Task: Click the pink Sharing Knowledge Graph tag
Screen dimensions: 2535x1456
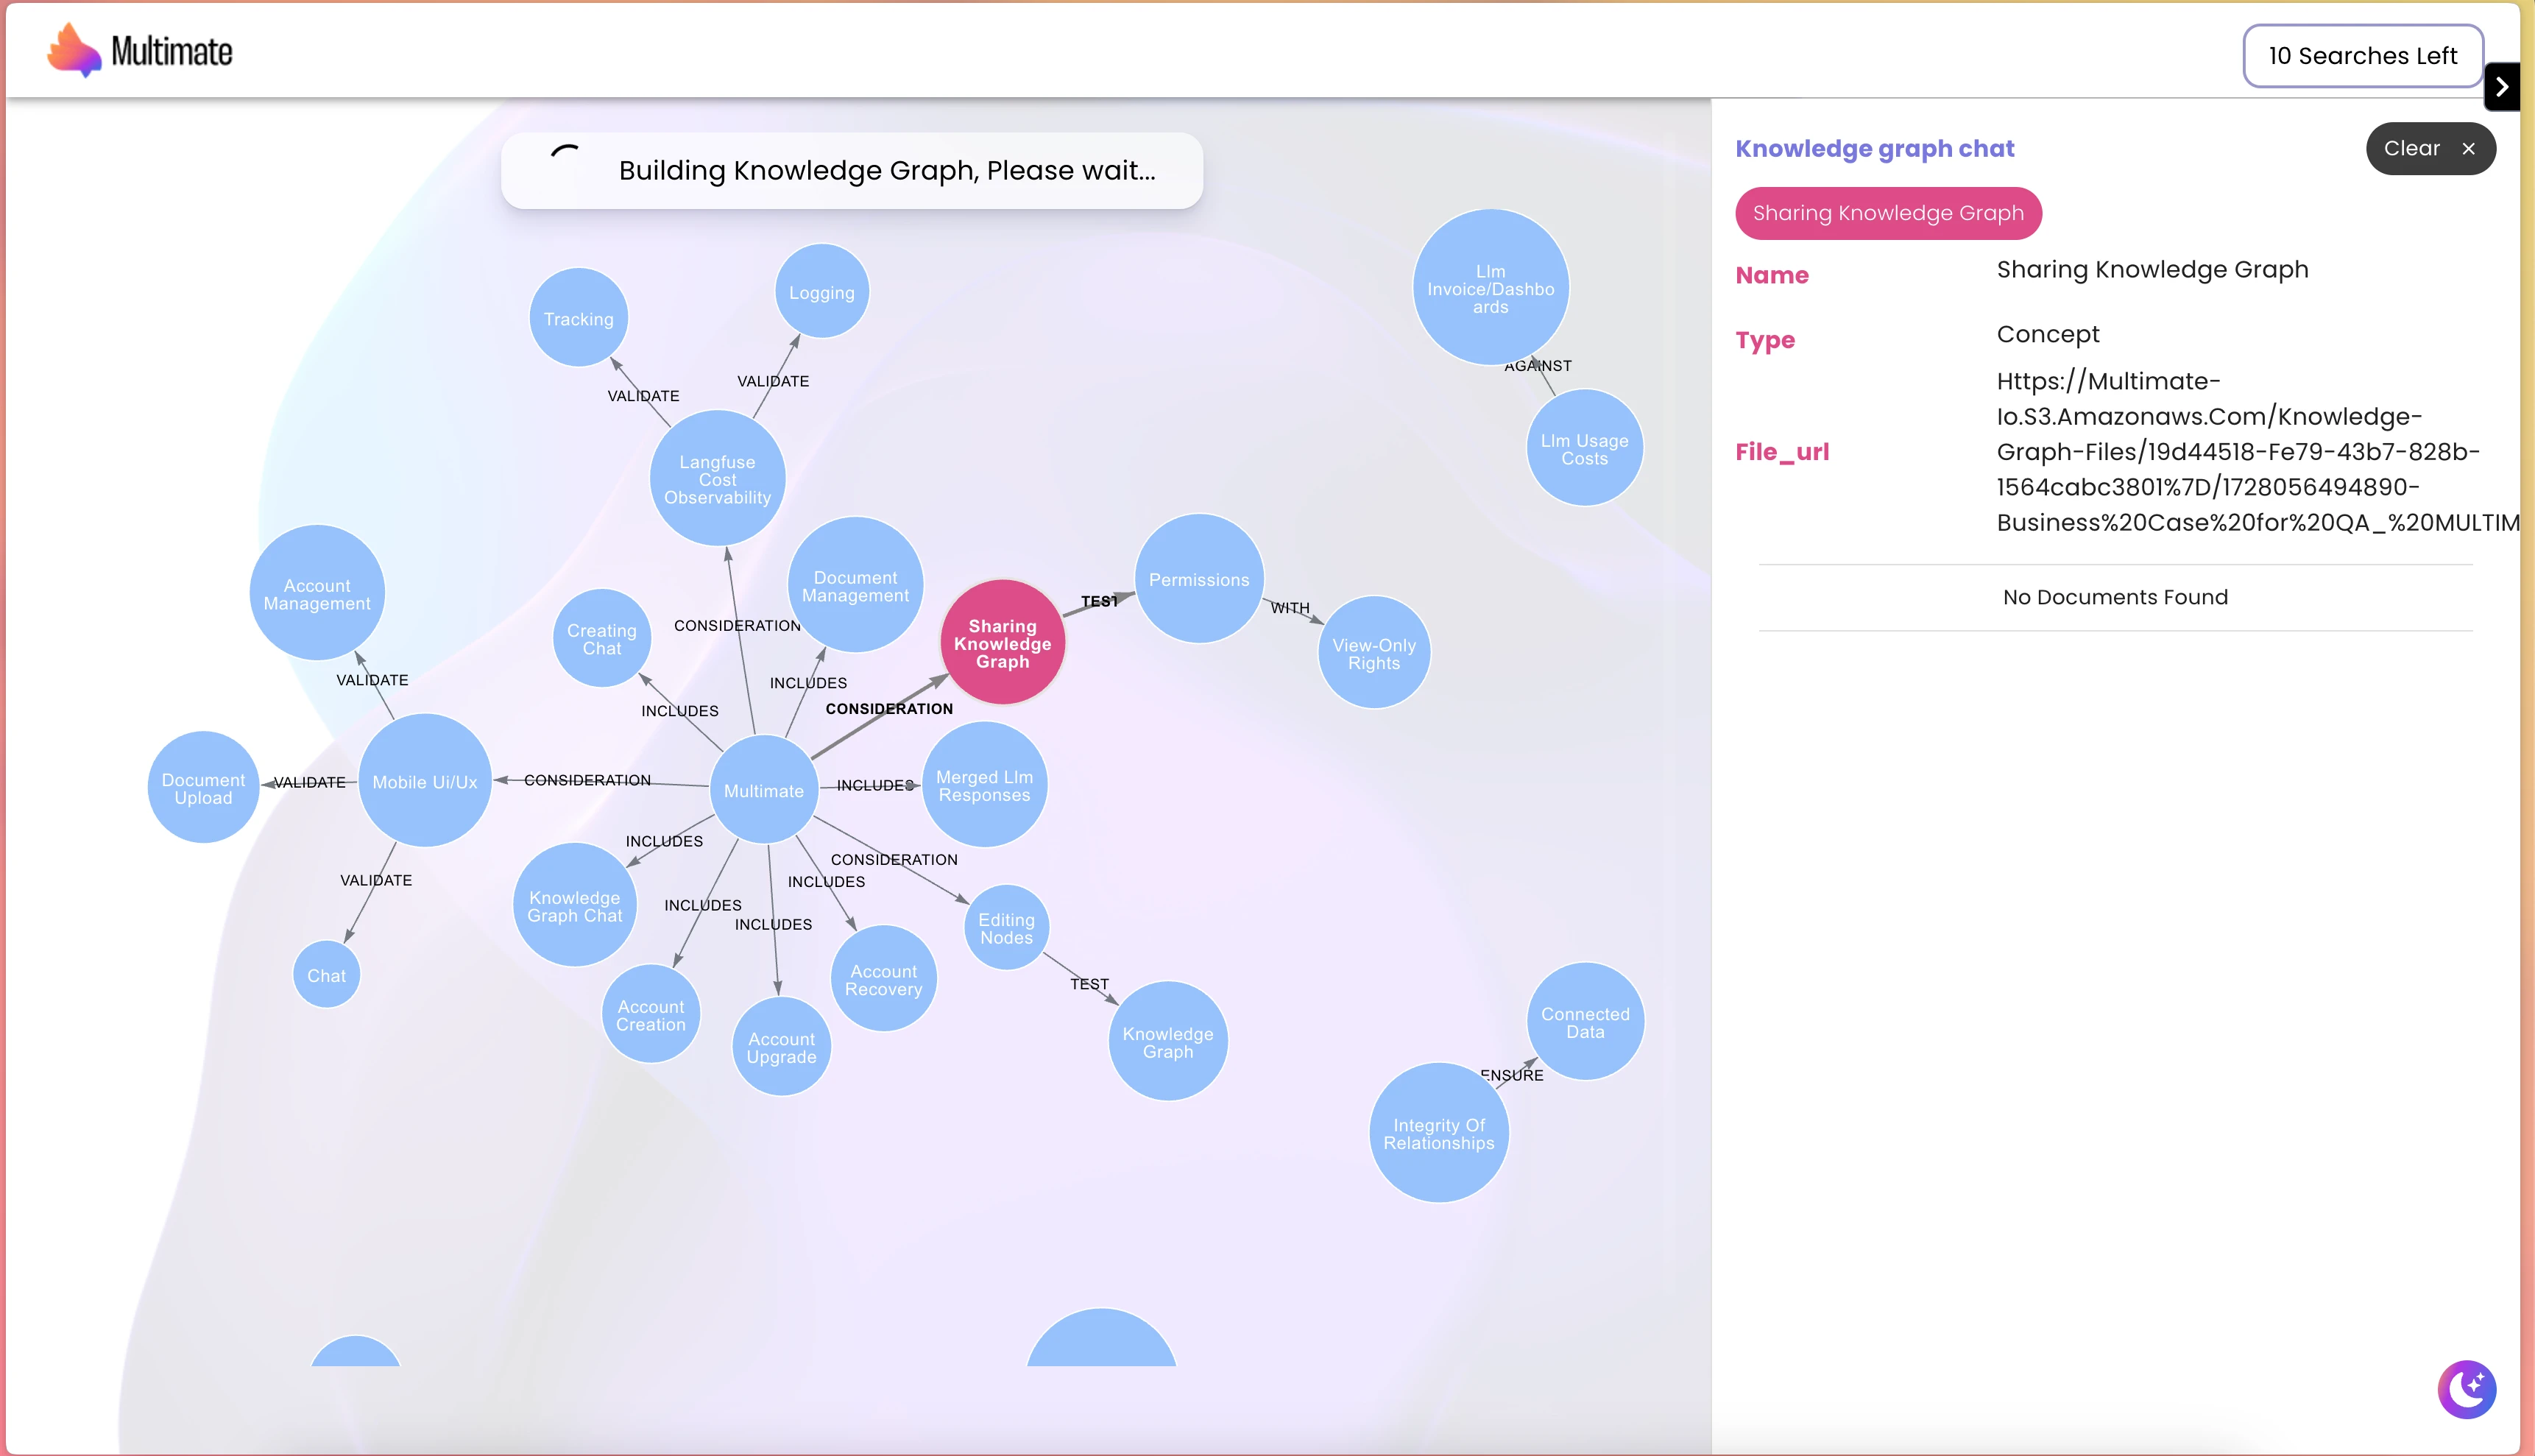Action: coord(1888,213)
